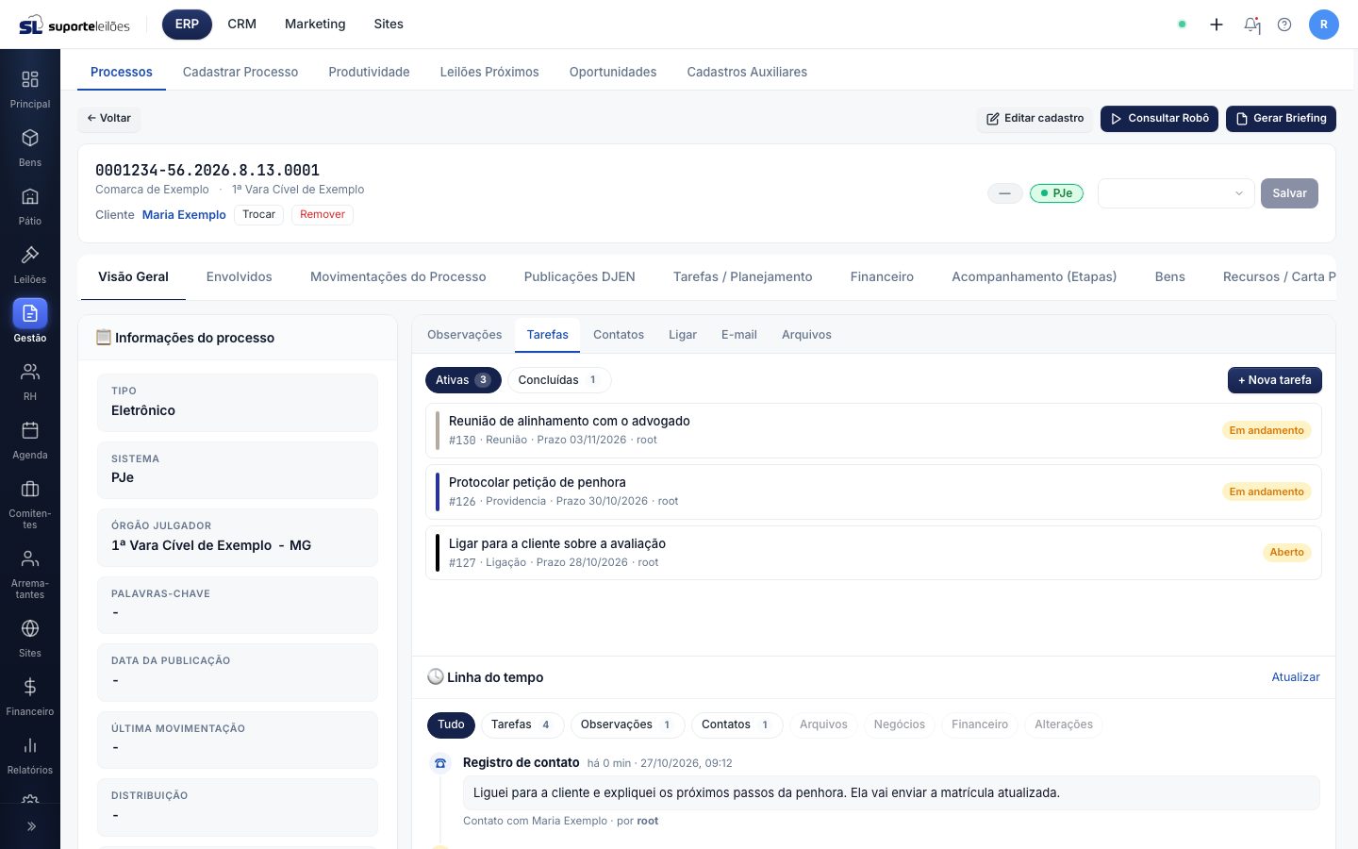Click the plus icon in top bar
Image resolution: width=1358 pixels, height=849 pixels.
[x=1217, y=25]
